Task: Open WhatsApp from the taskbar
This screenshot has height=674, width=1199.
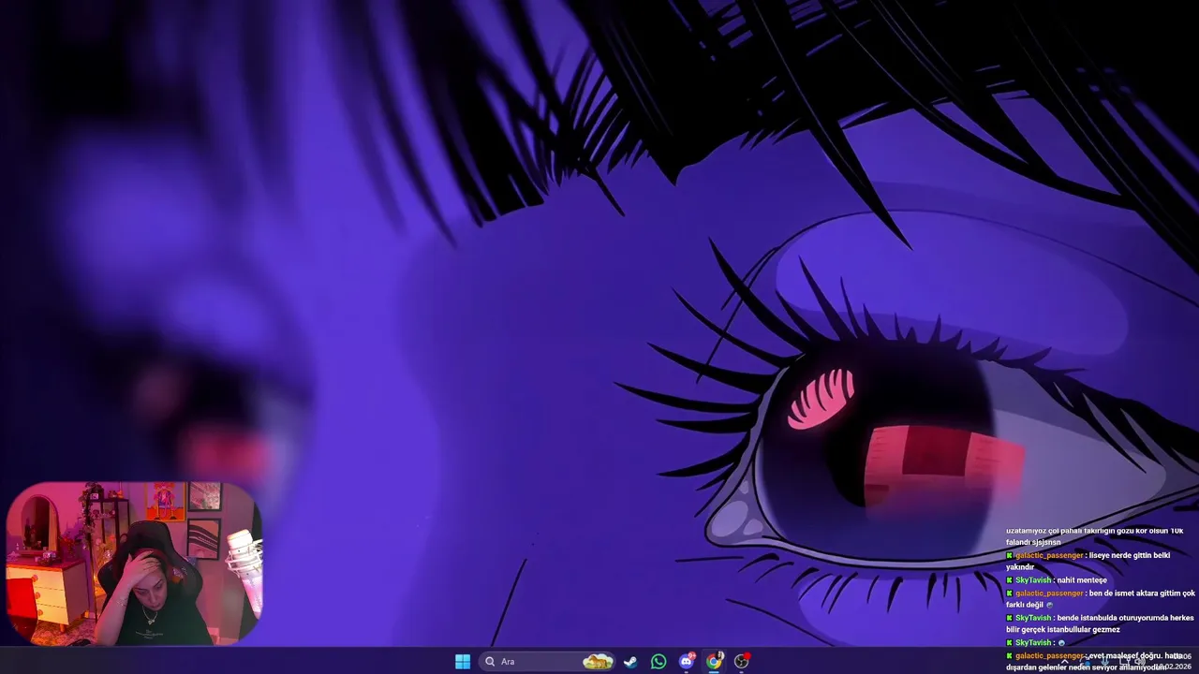Action: pos(659,662)
